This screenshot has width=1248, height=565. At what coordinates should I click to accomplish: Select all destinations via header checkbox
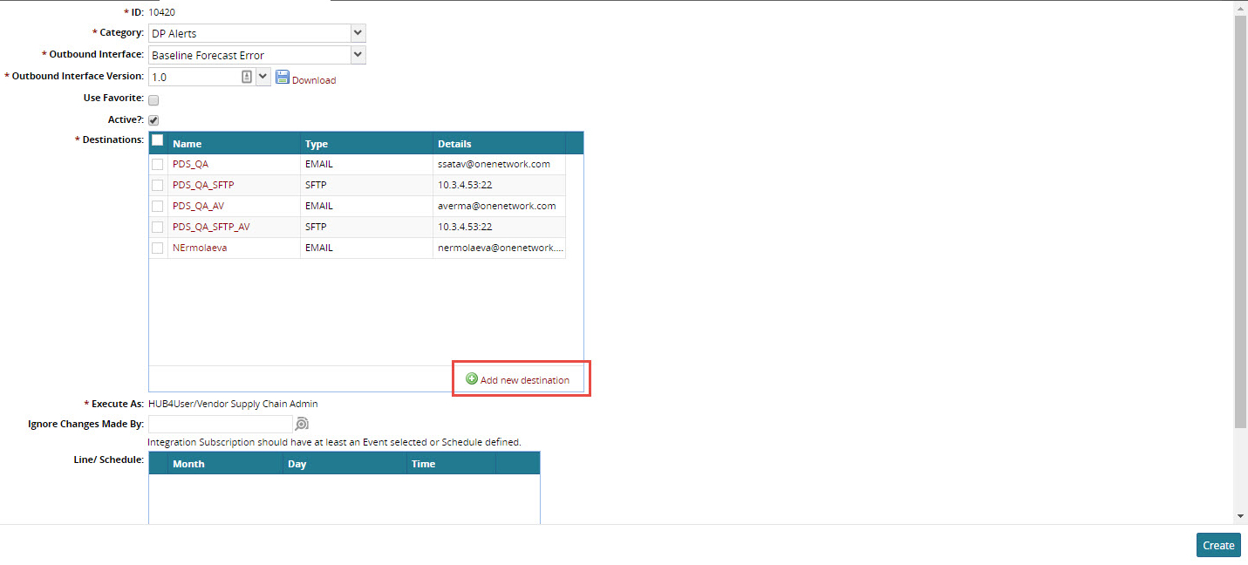click(158, 141)
